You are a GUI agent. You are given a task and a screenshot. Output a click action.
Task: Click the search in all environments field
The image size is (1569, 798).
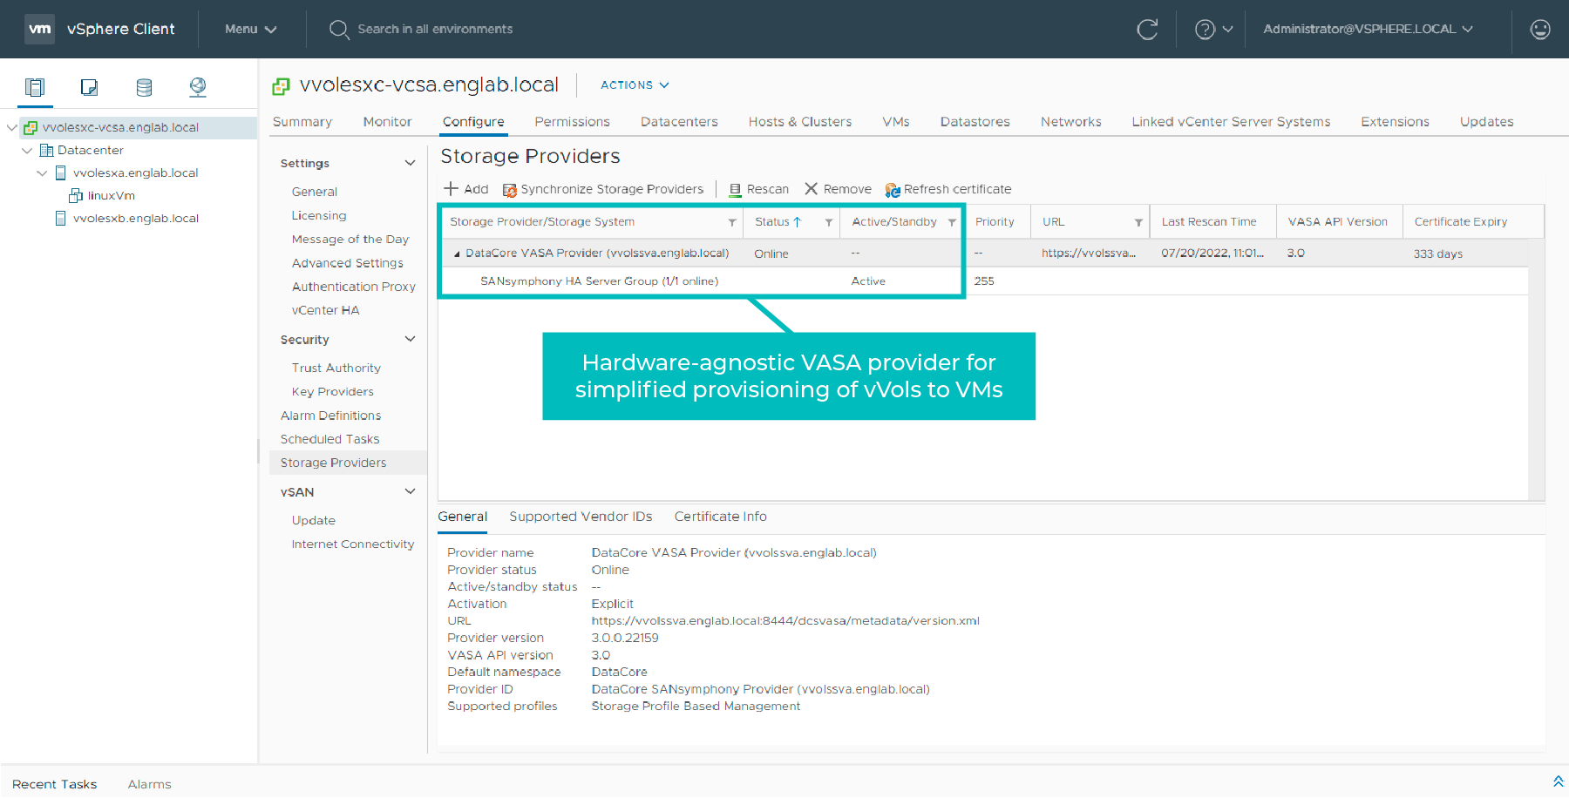pyautogui.click(x=435, y=30)
